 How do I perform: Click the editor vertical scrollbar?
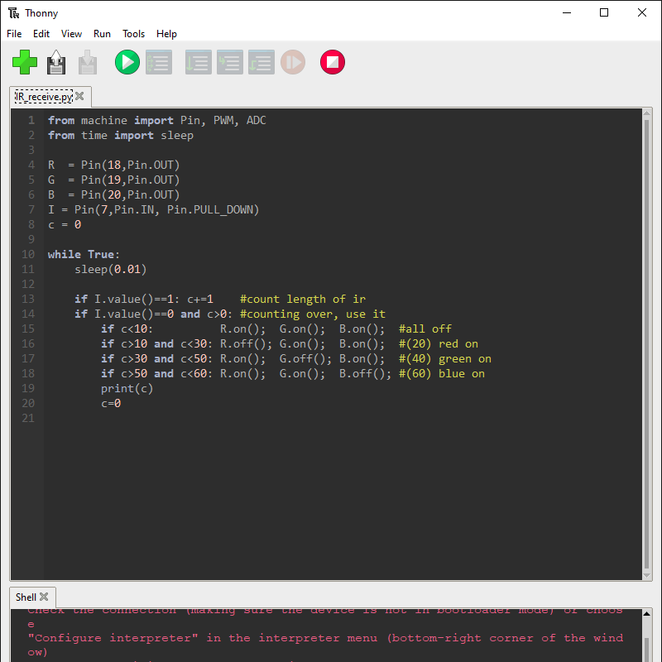pyautogui.click(x=646, y=344)
